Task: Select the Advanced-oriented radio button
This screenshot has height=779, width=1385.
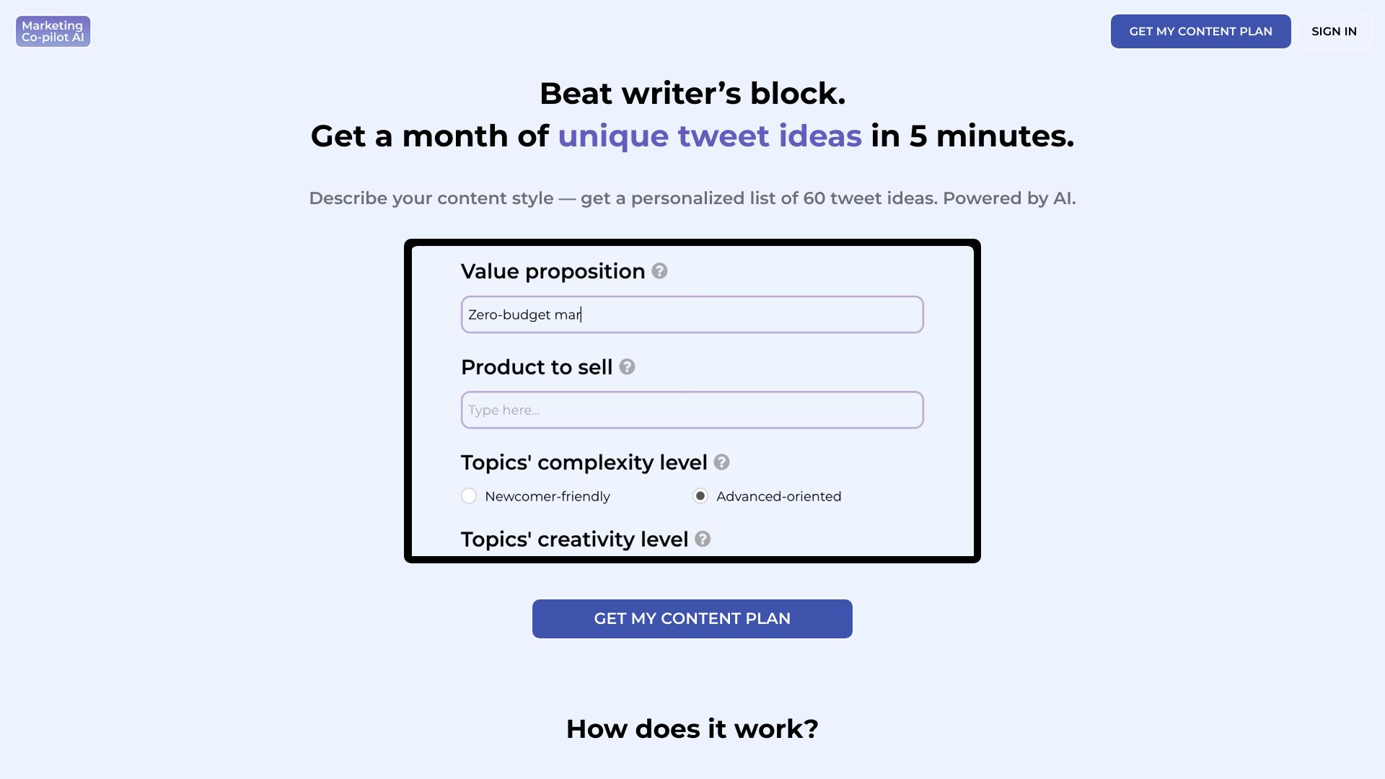Action: pos(700,496)
